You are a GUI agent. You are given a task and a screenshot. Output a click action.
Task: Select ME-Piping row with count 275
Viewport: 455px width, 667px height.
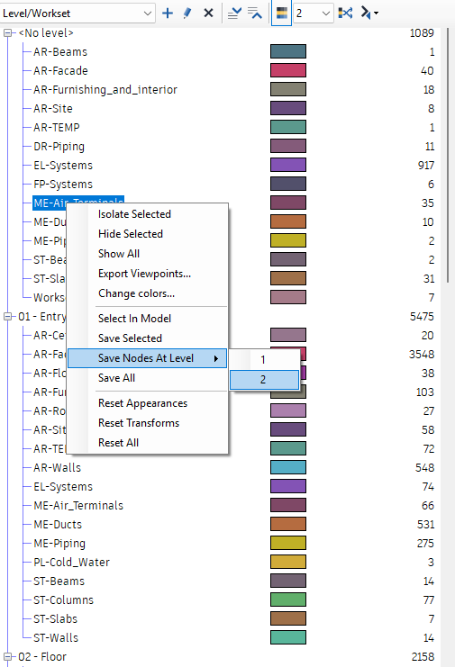coord(59,543)
